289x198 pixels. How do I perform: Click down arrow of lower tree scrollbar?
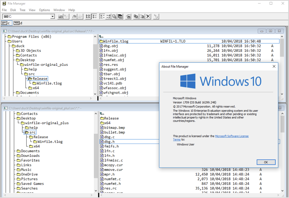click(x=96, y=191)
